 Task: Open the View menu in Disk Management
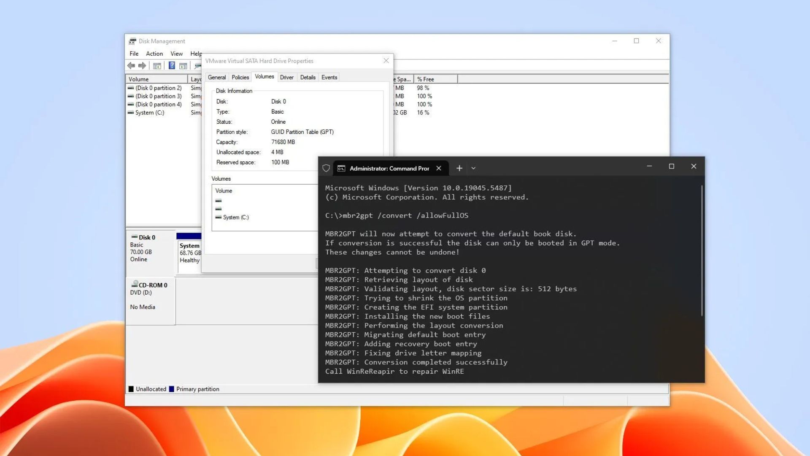176,54
